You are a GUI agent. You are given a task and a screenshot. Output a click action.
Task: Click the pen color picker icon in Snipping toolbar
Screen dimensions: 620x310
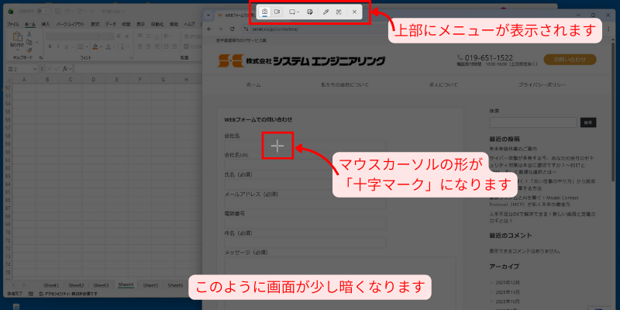tap(325, 12)
